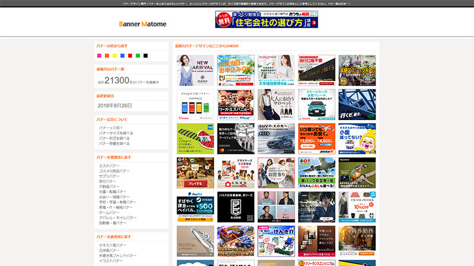Select the orange color swatch

(x=107, y=56)
